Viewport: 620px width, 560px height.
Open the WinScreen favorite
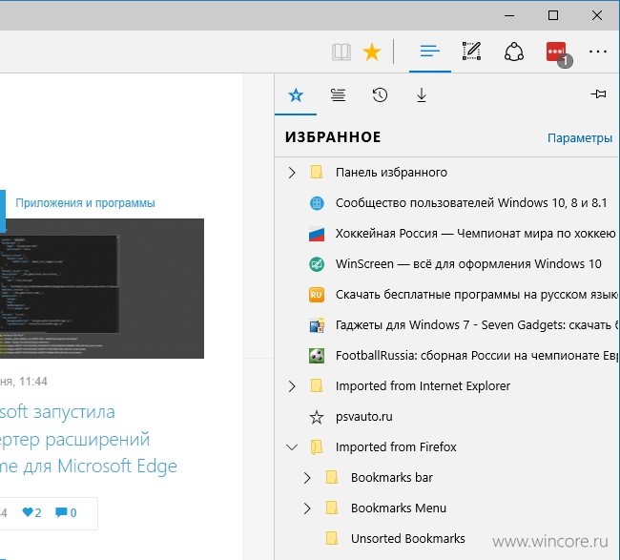[468, 264]
